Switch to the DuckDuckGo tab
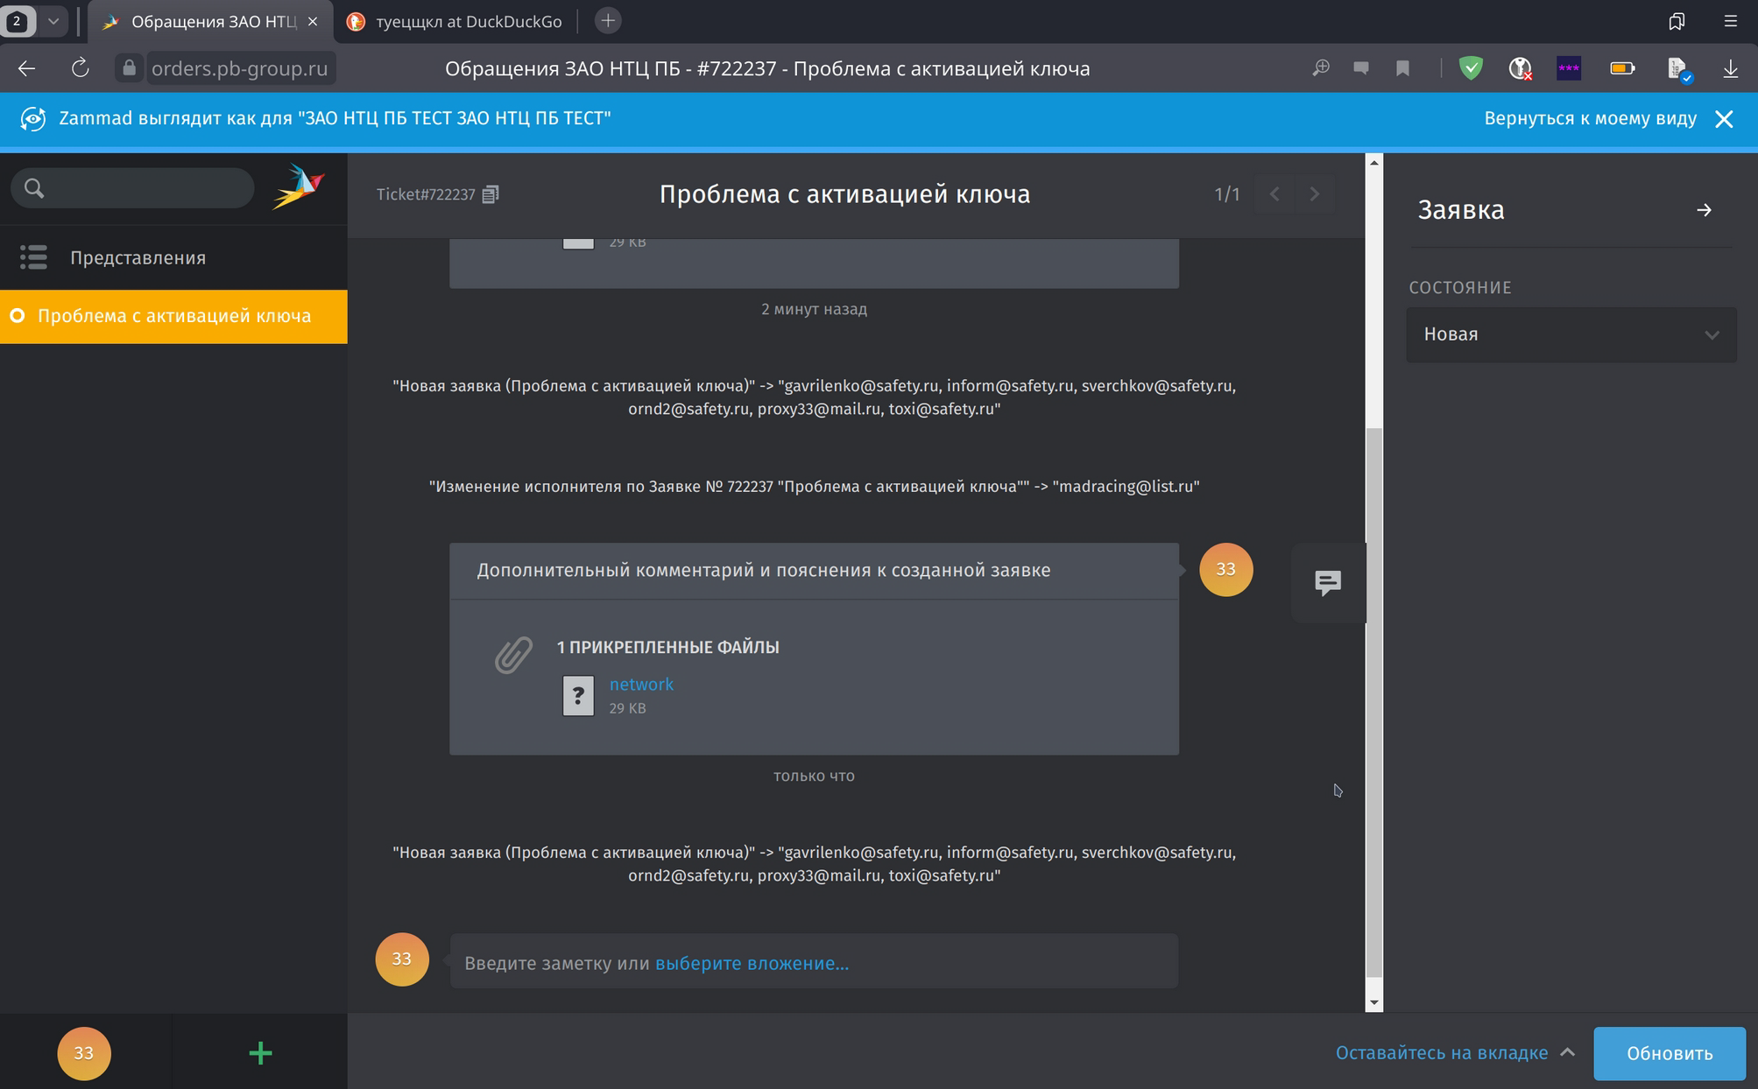The height and width of the screenshot is (1089, 1758). [x=454, y=22]
